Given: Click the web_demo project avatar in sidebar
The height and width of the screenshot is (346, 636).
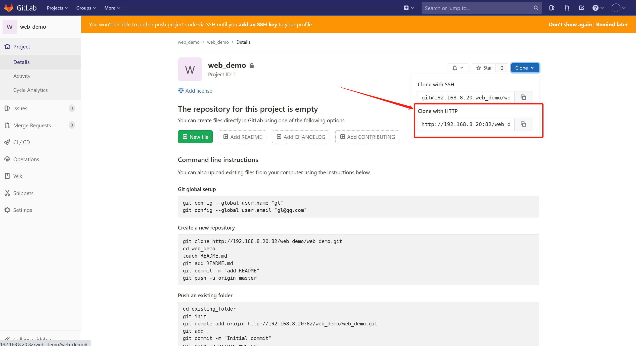Looking at the screenshot, I should pyautogui.click(x=10, y=27).
